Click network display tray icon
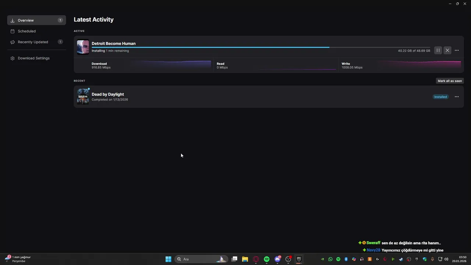 440,259
